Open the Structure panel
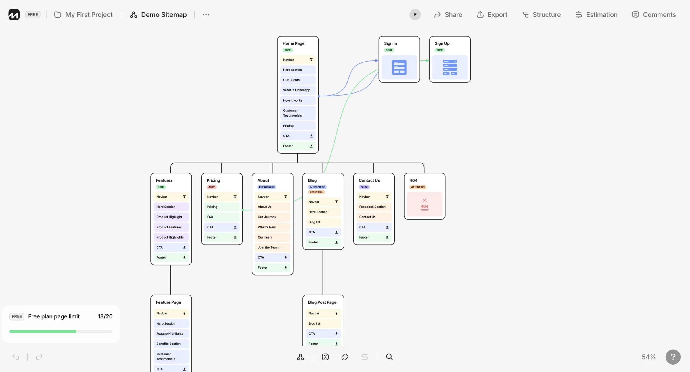This screenshot has width=690, height=372. click(541, 14)
